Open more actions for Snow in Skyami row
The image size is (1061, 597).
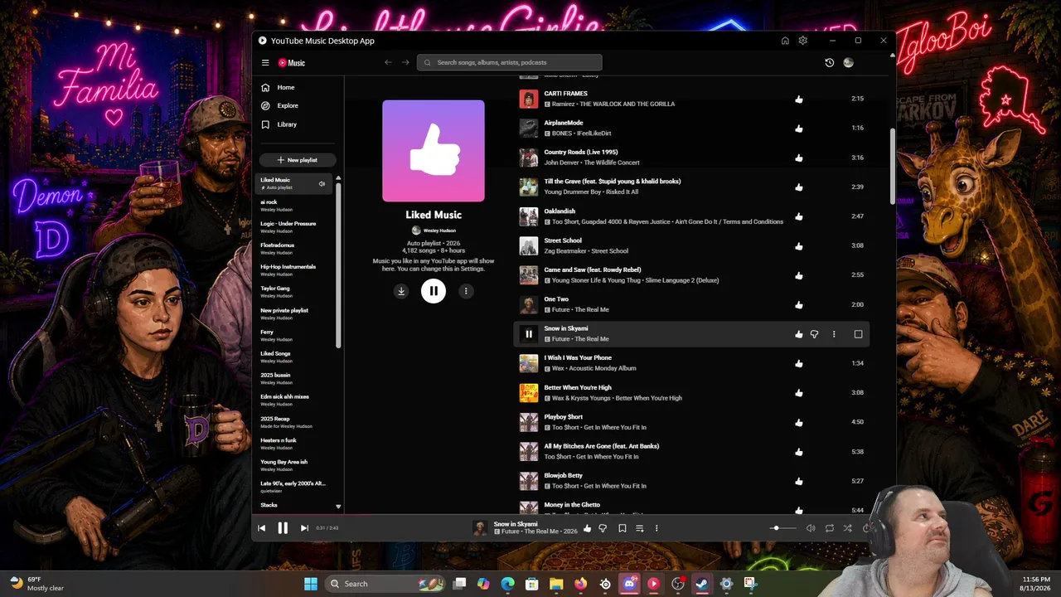[834, 334]
